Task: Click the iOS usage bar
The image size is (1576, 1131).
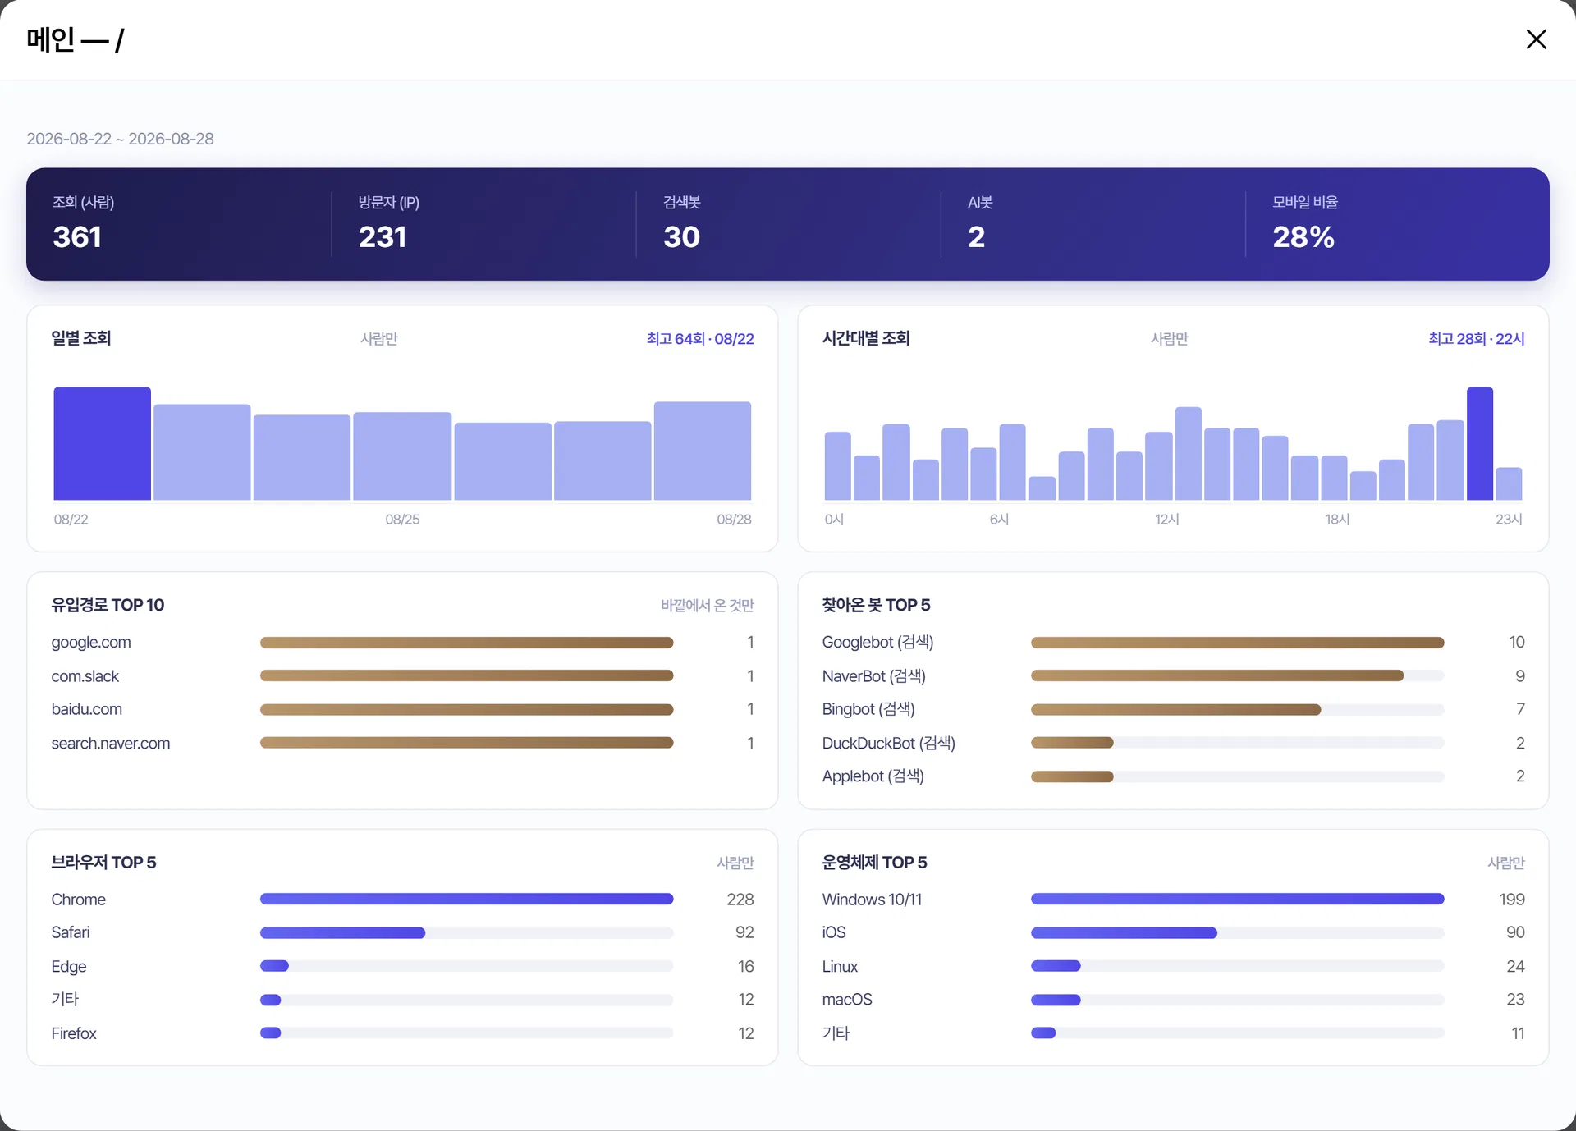Action: point(1237,932)
